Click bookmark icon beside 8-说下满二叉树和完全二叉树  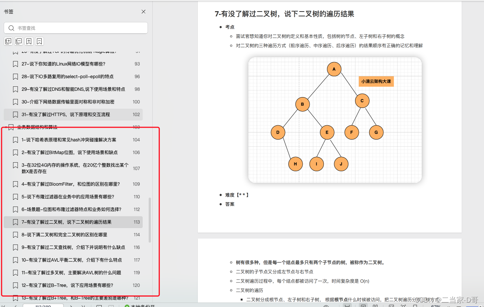(15, 235)
